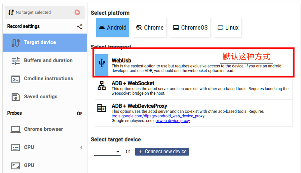Click the start recording red button
Screen dimensions: 301x173
(x=77, y=12)
